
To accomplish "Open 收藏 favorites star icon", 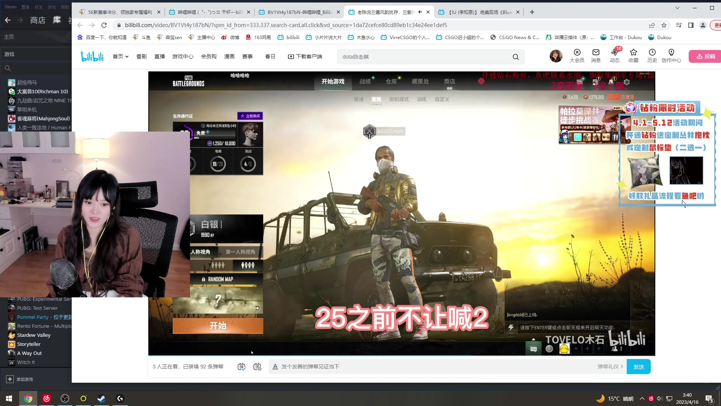I will coord(634,56).
